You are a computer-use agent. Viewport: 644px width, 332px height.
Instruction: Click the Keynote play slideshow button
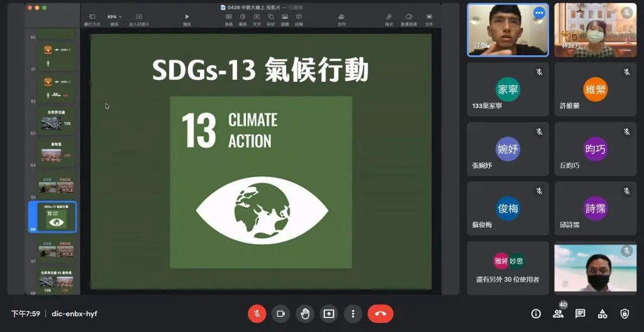[187, 17]
